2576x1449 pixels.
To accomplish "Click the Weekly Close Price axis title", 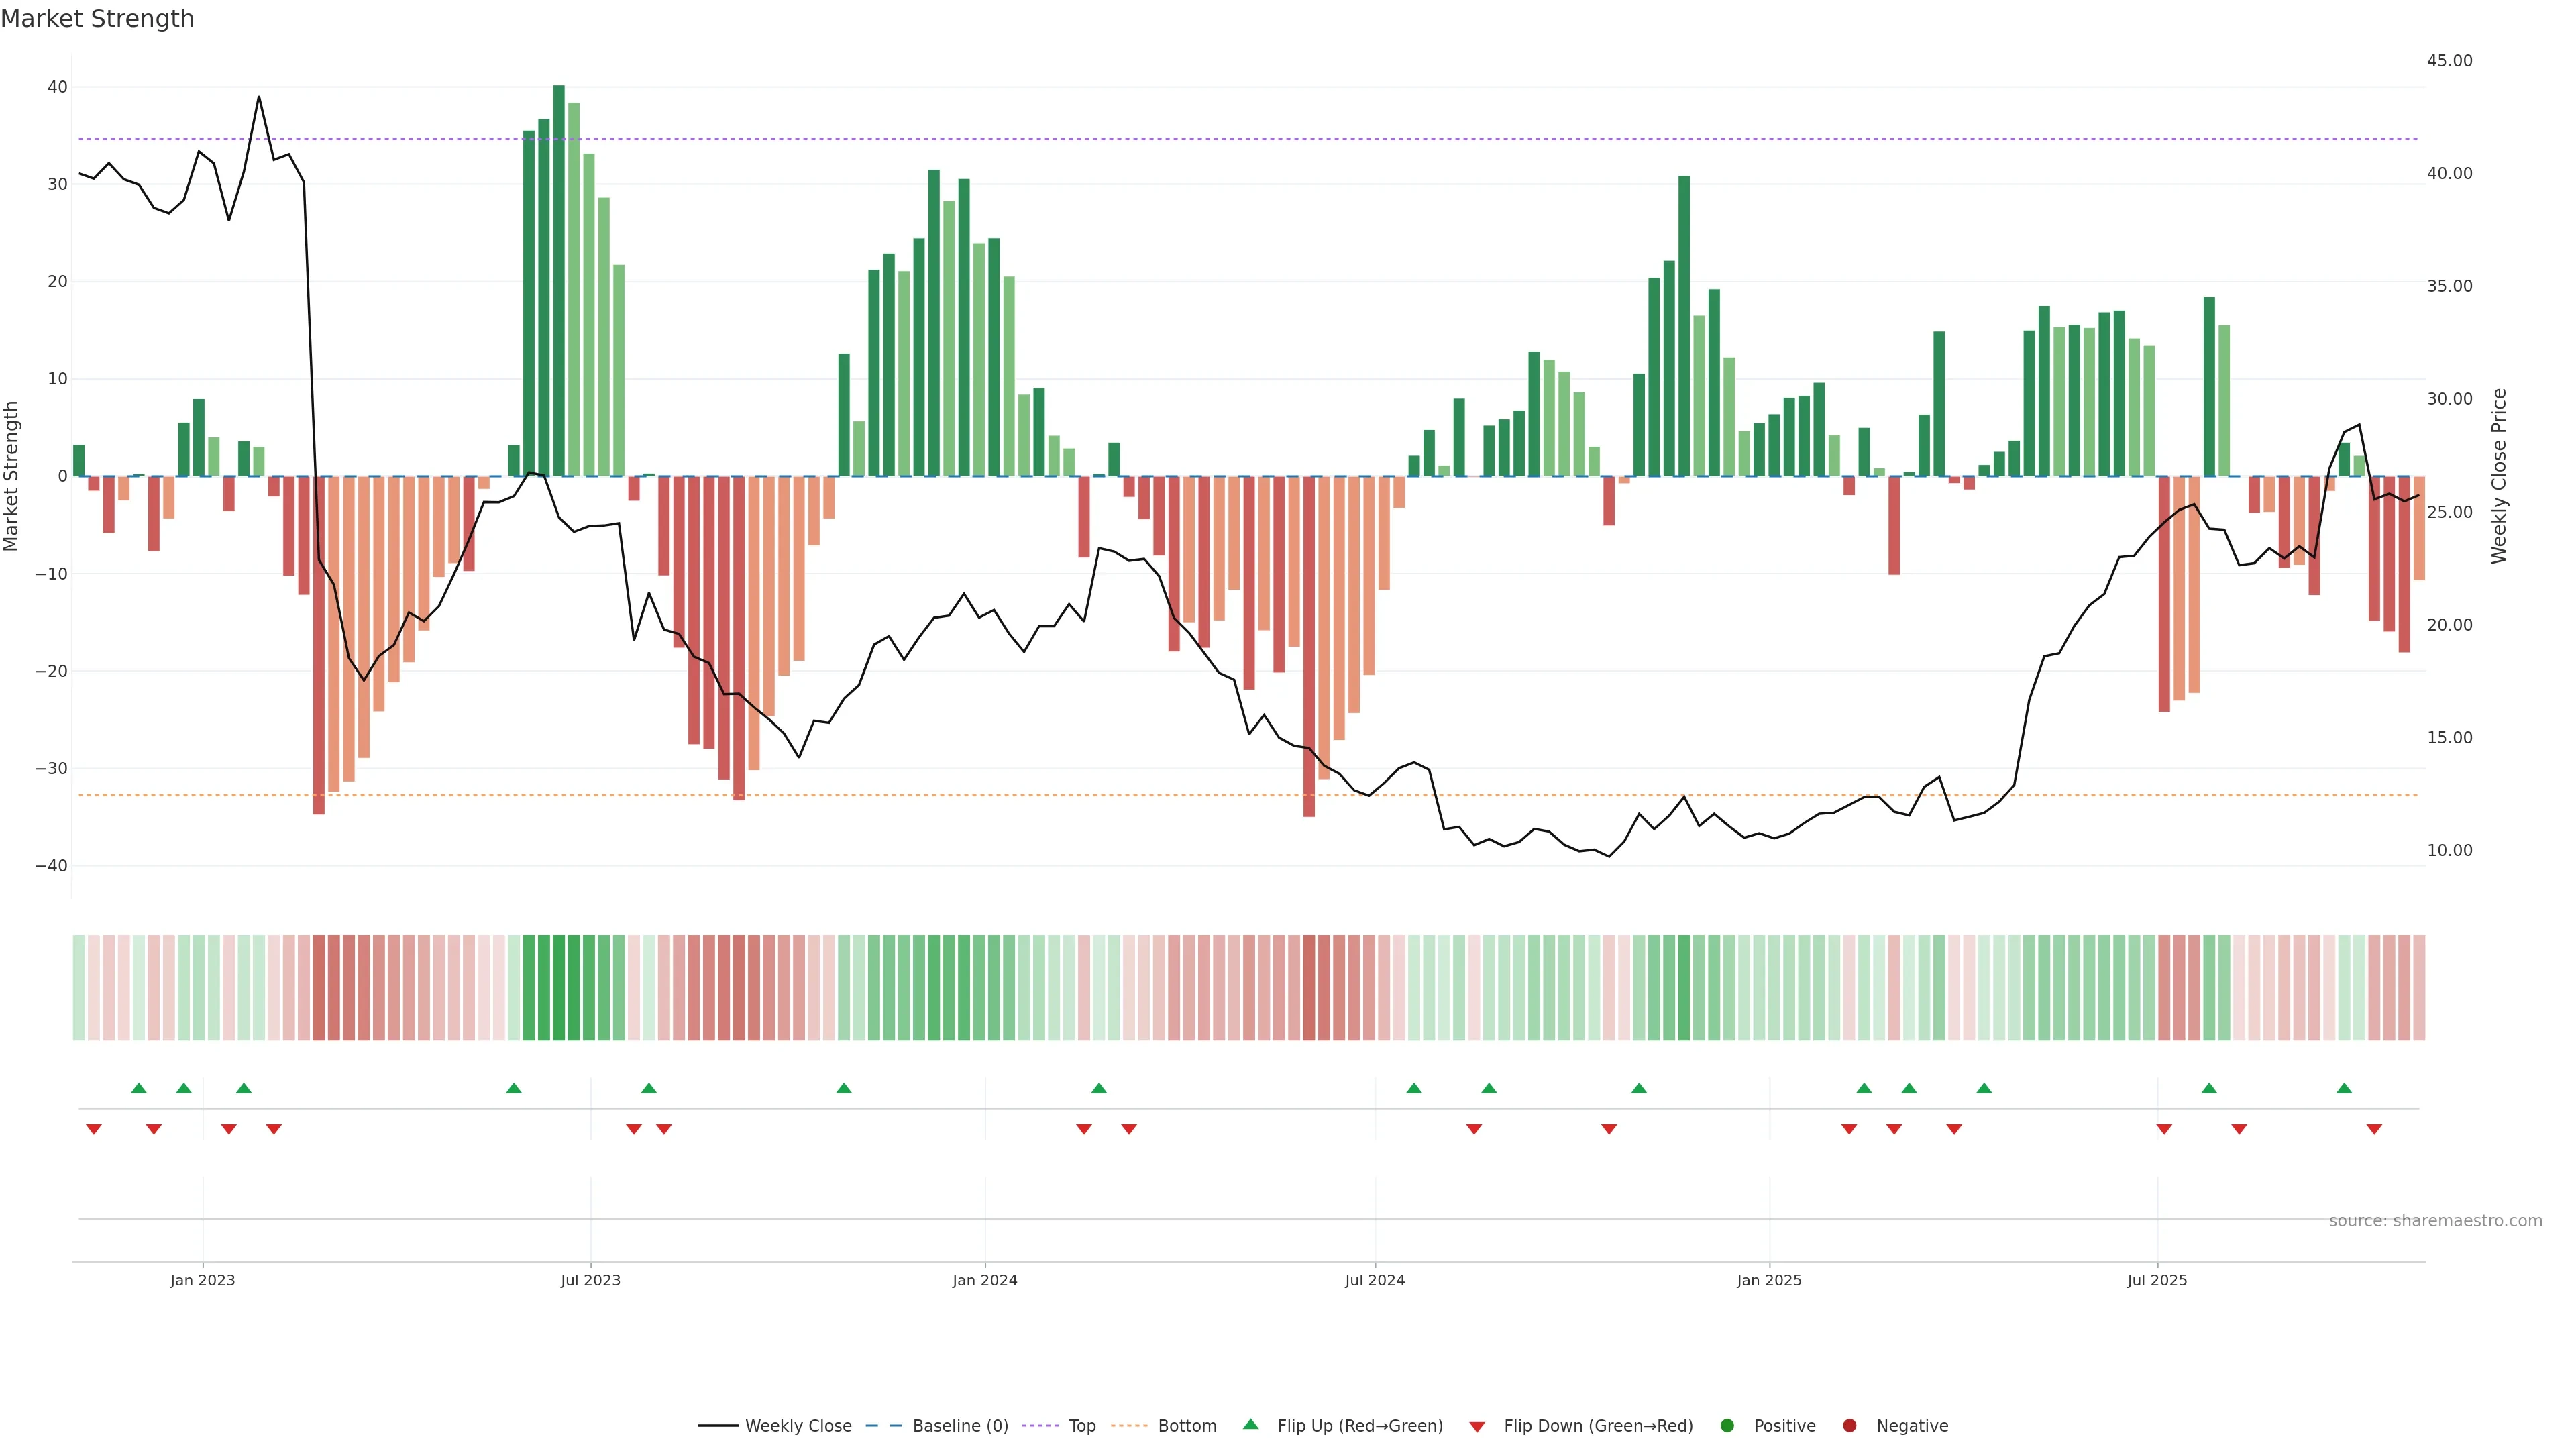I will pos(2499,476).
